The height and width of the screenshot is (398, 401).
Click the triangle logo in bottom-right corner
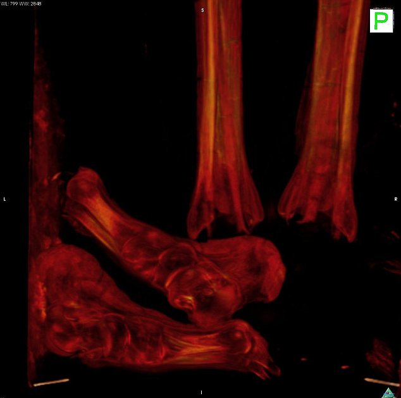[x=386, y=392]
